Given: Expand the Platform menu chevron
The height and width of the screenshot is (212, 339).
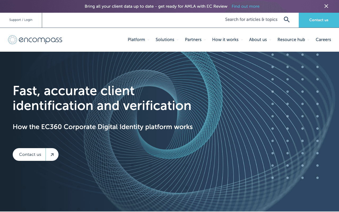Looking at the screenshot, I should click(x=148, y=40).
